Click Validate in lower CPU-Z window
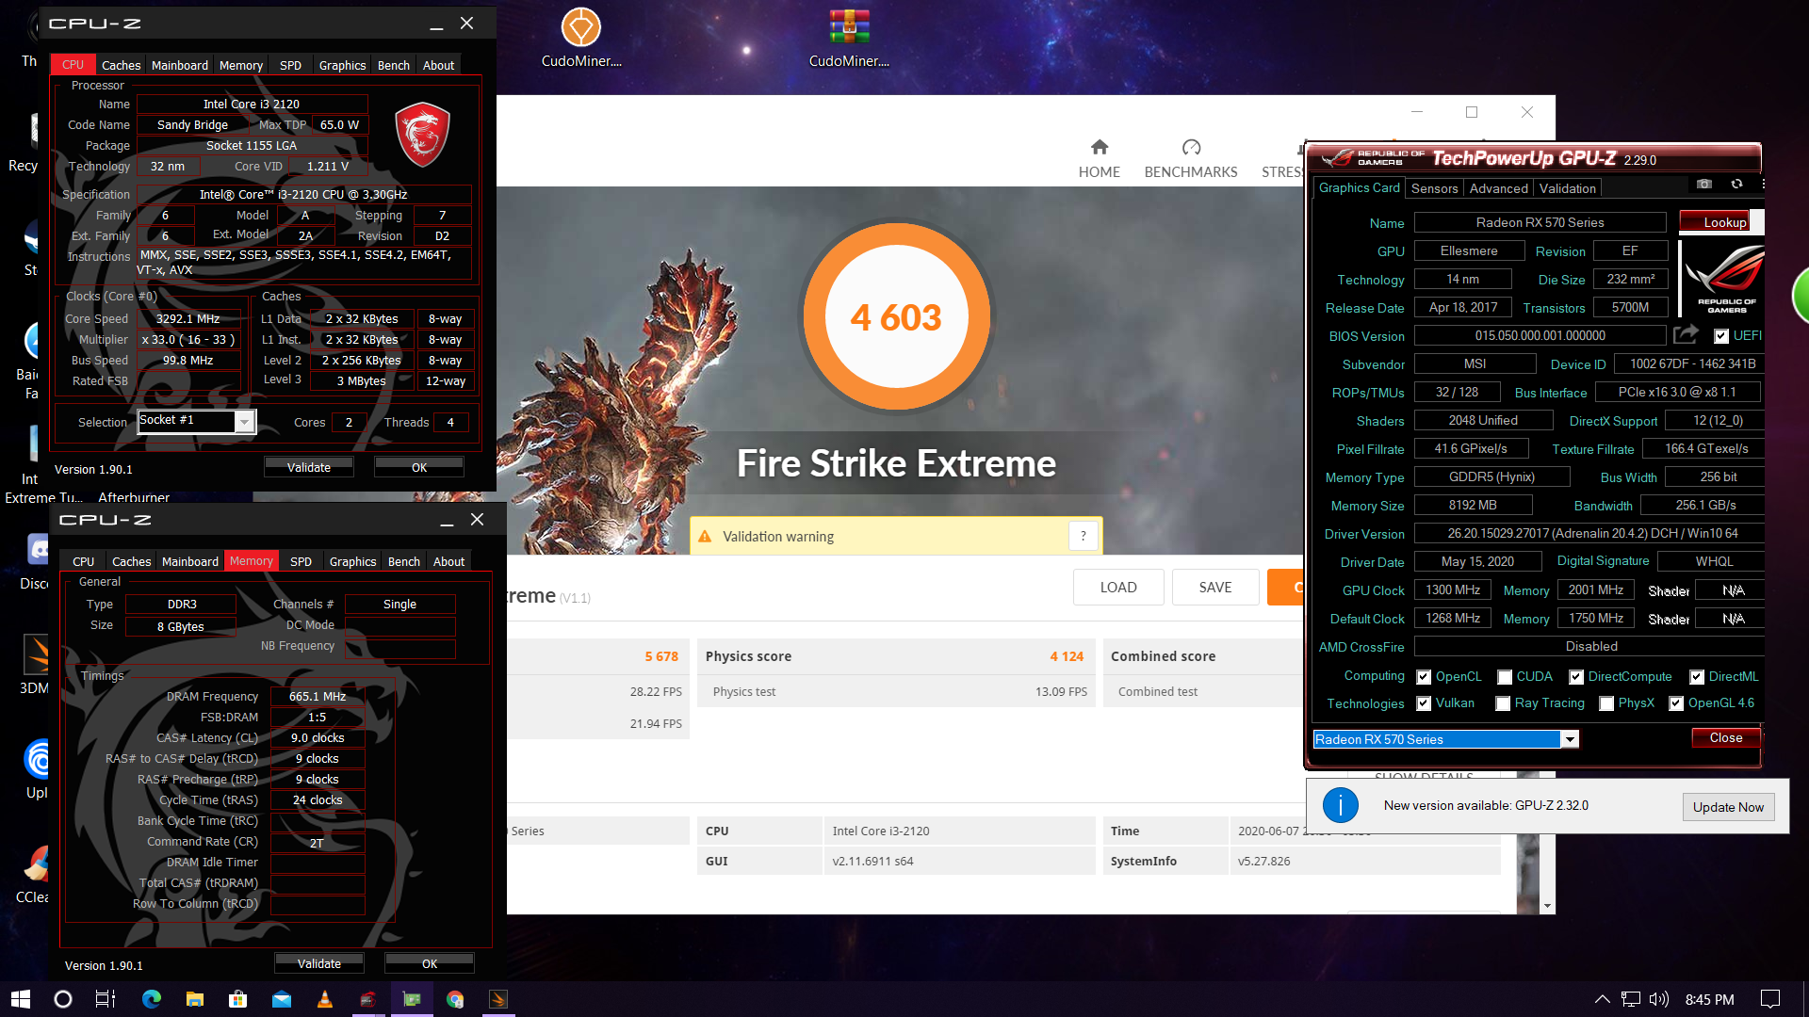The image size is (1809, 1017). click(319, 963)
